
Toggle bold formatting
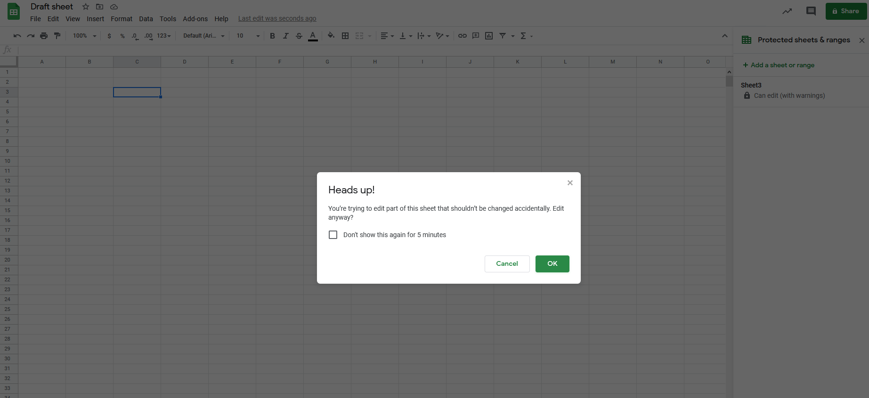click(x=272, y=36)
